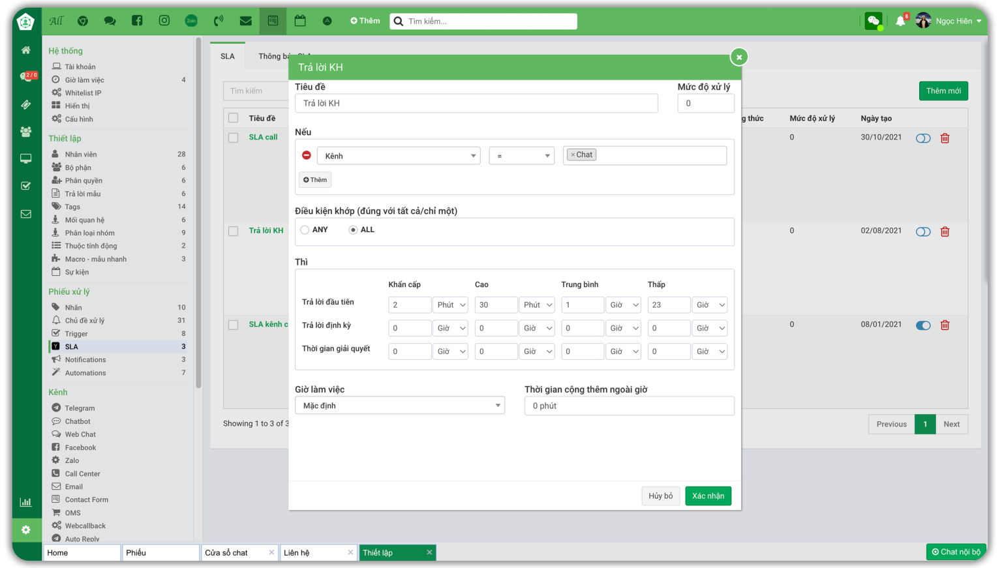The image size is (1002, 568).
Task: Open the Facebook channel icon in top toolbar
Action: click(137, 20)
